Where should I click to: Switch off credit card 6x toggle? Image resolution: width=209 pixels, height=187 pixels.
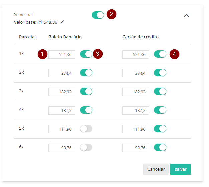(x=160, y=147)
